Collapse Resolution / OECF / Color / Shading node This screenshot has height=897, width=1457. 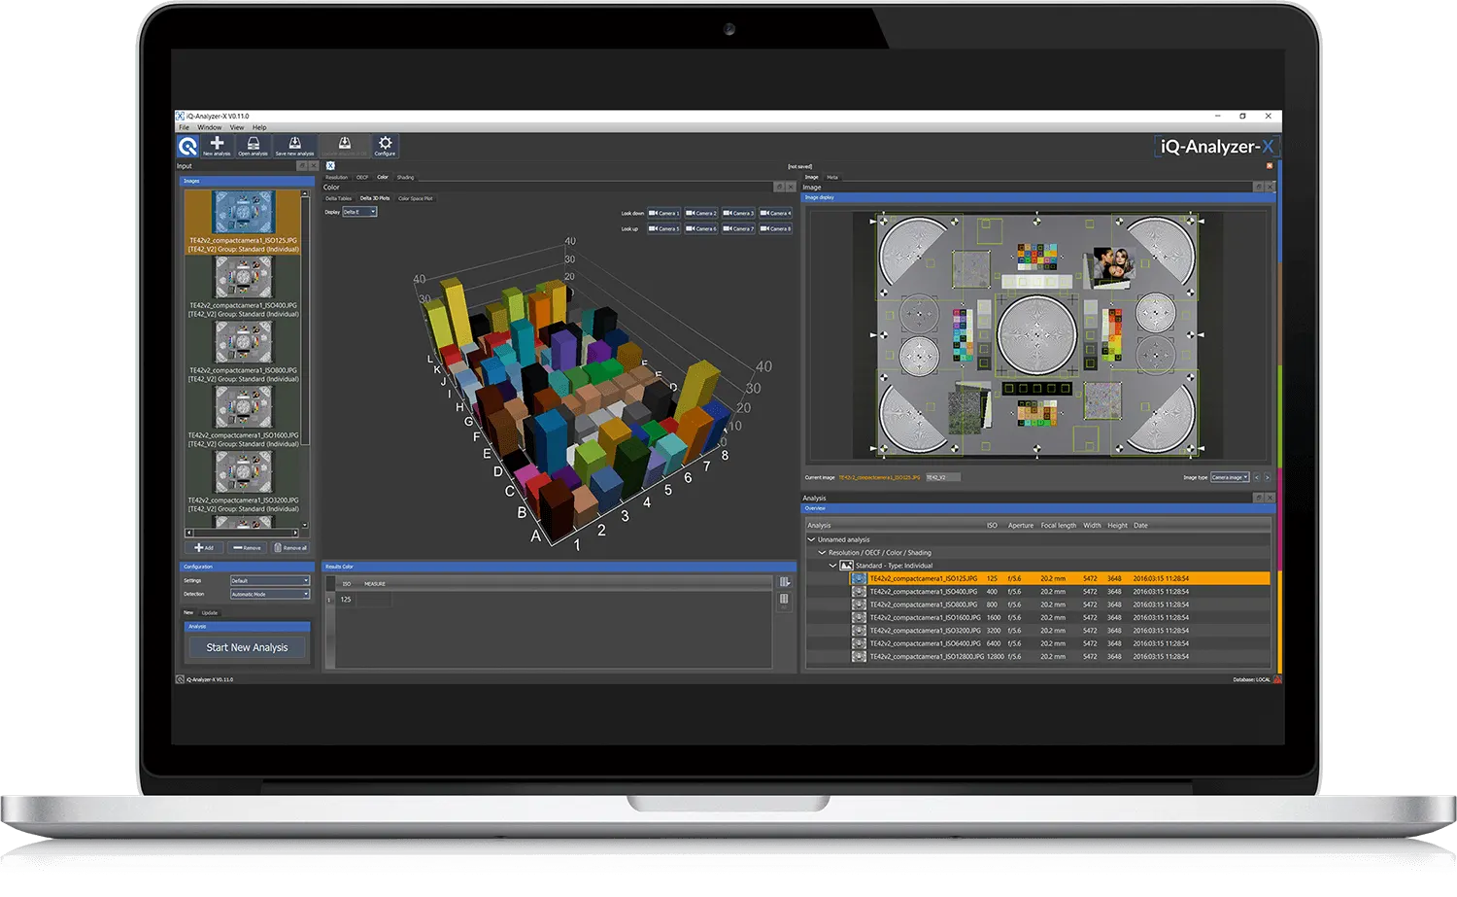pos(822,552)
